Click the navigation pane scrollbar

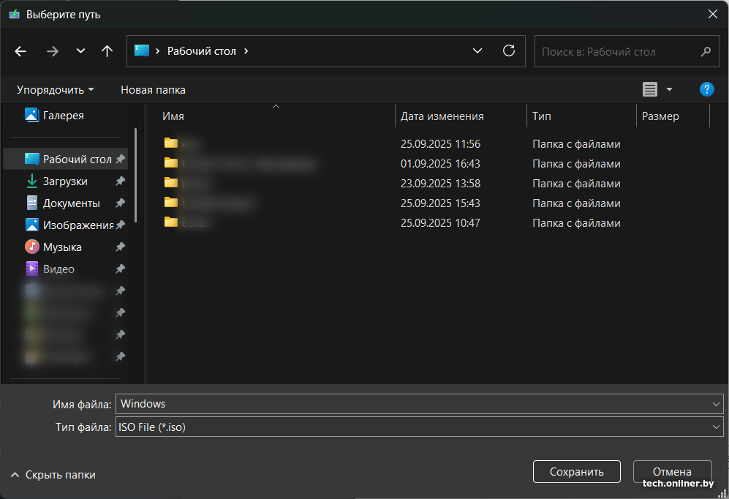(135, 176)
